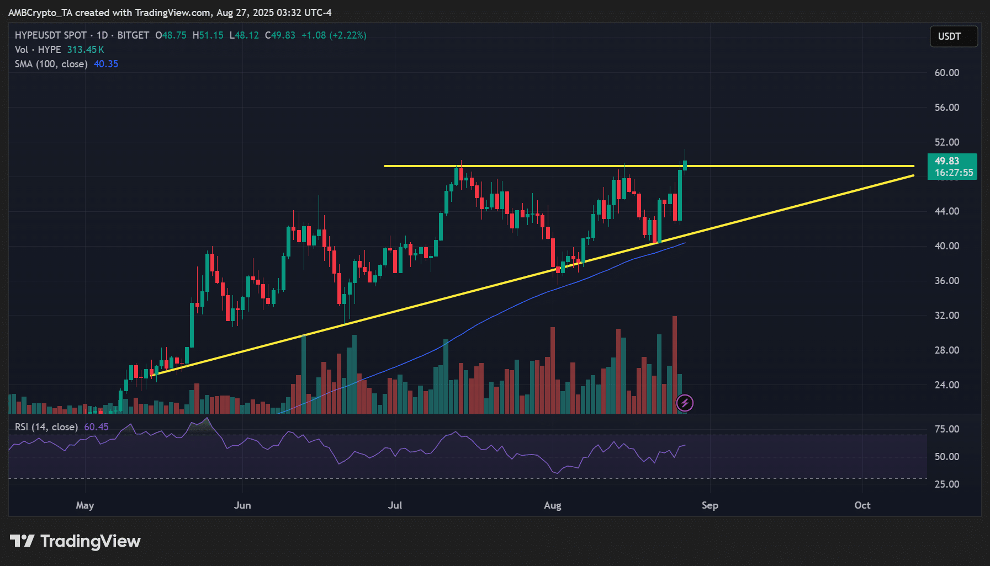Click the purple lightning bolt event icon

[685, 403]
